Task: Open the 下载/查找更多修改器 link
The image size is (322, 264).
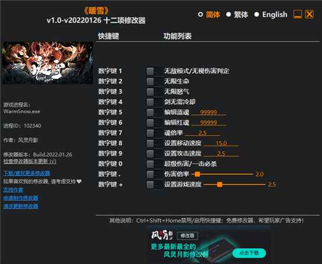Action: point(27,173)
